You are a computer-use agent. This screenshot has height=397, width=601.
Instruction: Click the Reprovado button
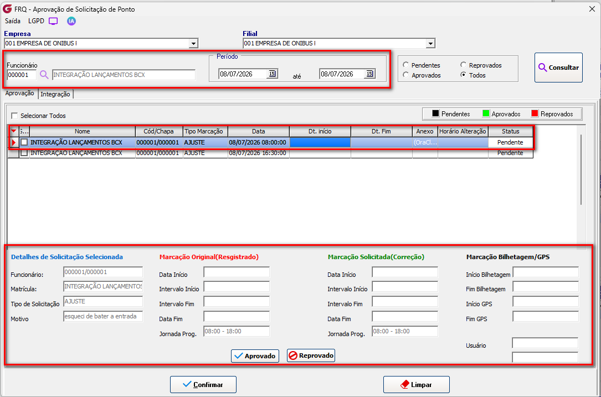coord(311,355)
